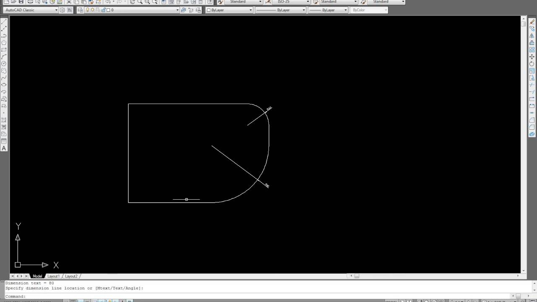Image resolution: width=537 pixels, height=302 pixels.
Task: Select the Line draw tool
Action: click(x=4, y=21)
